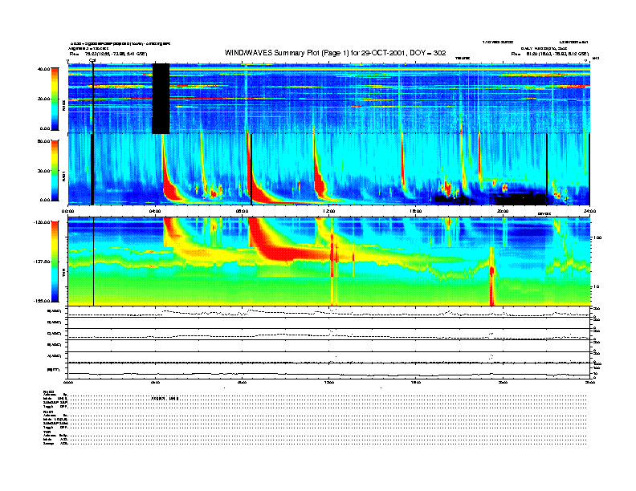
Task: Click the 04:00 label beneath the RAD1 panel
Action: pyautogui.click(x=155, y=211)
